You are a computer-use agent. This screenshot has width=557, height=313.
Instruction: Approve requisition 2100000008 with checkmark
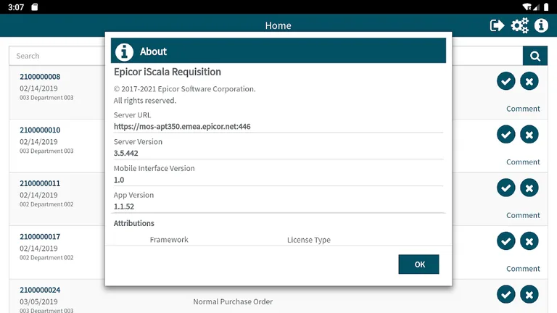click(x=506, y=80)
